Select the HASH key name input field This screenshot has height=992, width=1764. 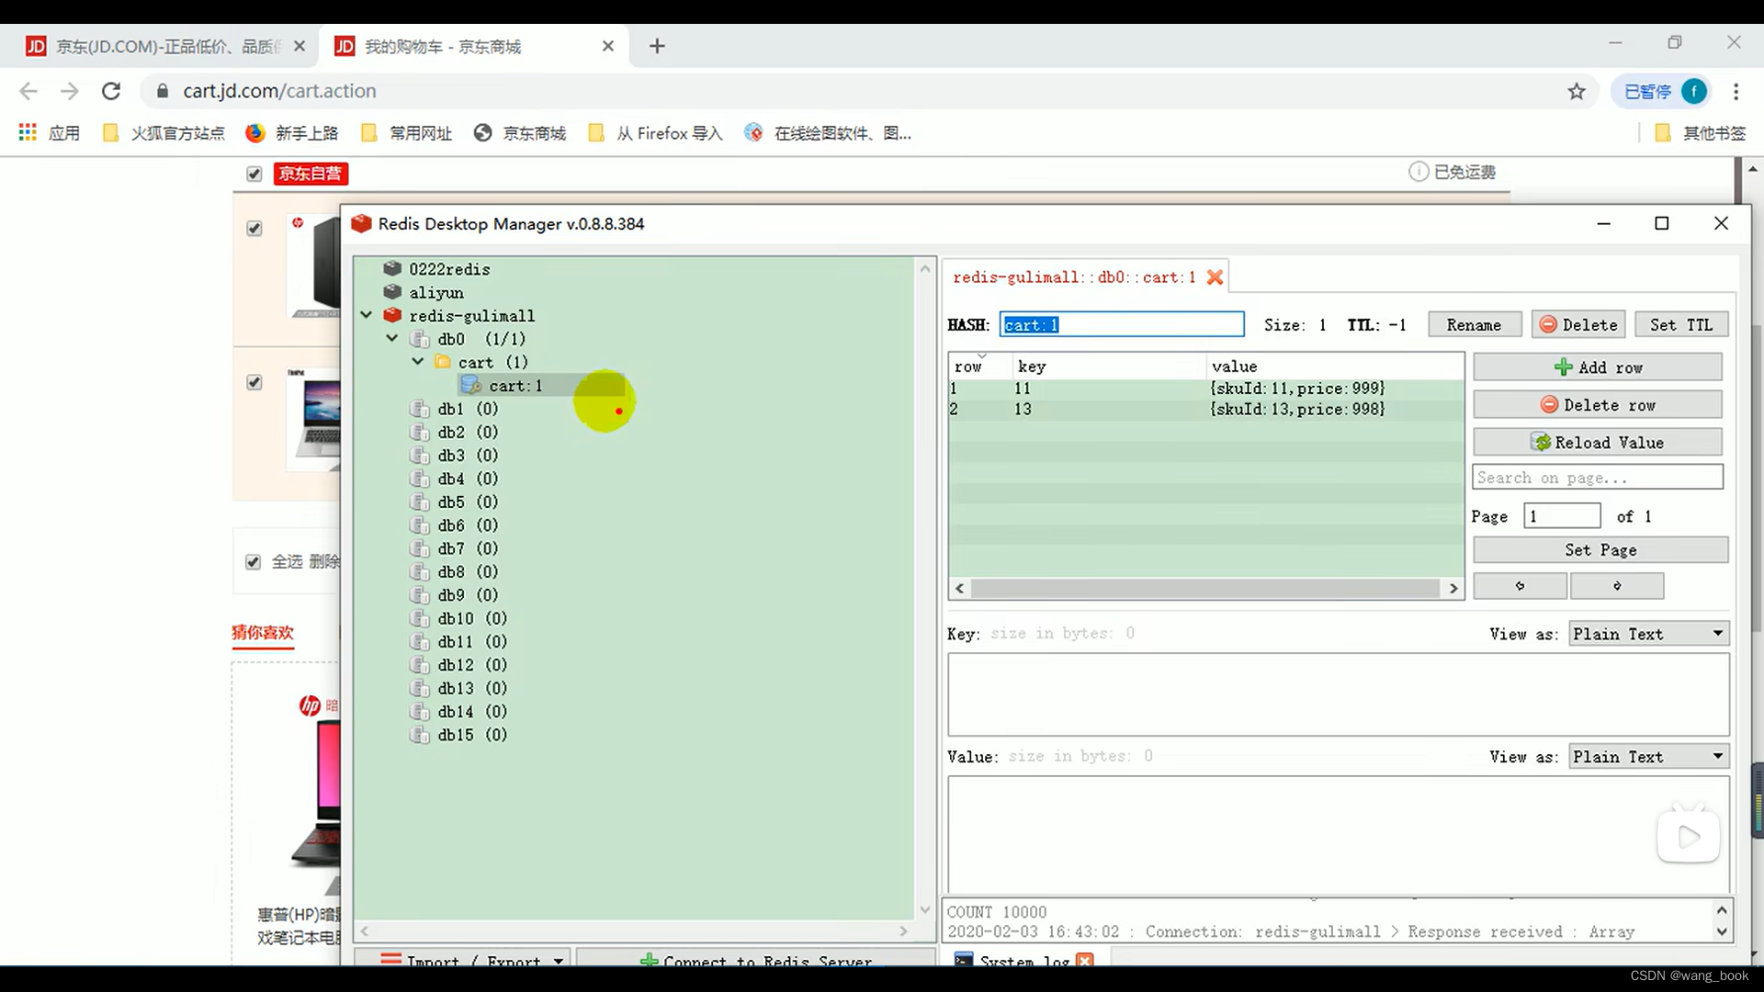click(1121, 324)
